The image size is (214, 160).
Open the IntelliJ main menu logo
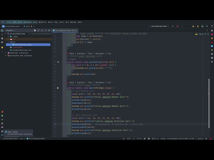[3, 22]
